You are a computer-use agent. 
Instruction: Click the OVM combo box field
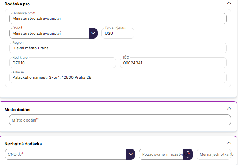pyautogui.click(x=49, y=33)
